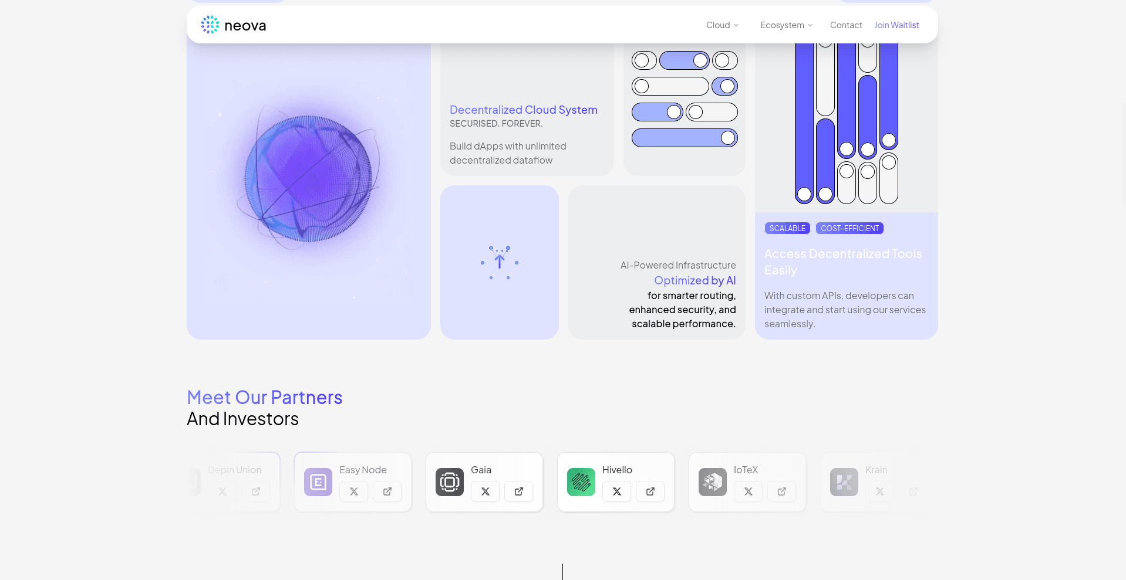Open Hivello's X (Twitter) profile icon

(x=616, y=491)
